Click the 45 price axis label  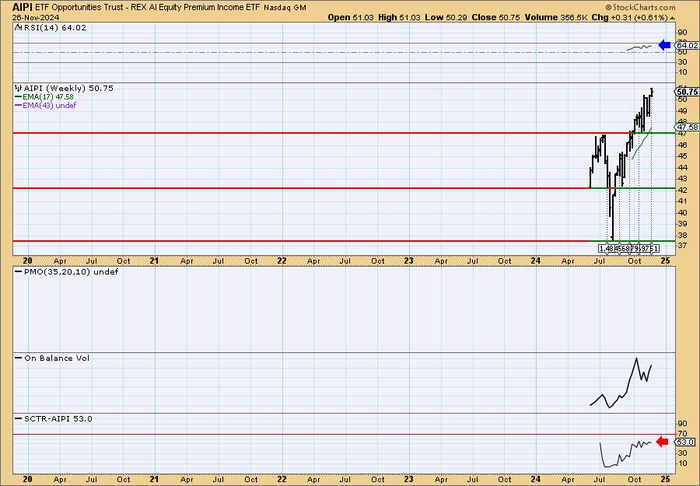(683, 156)
